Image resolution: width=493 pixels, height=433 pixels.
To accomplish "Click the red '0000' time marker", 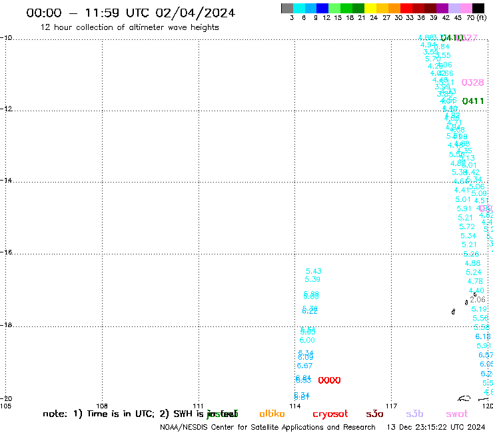I will point(329,380).
